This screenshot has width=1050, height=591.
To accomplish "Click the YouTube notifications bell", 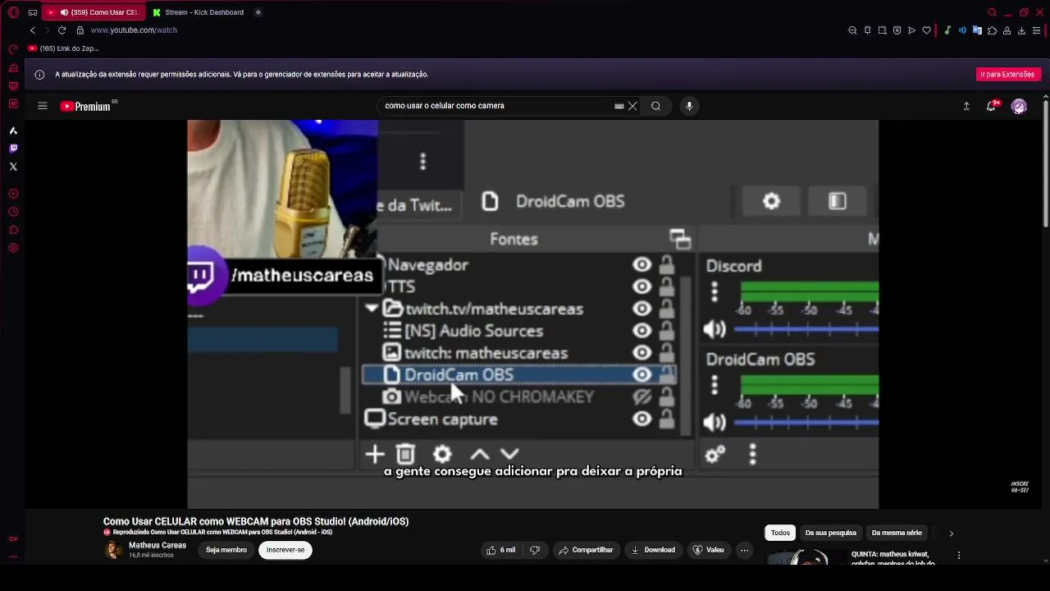I will tap(992, 106).
